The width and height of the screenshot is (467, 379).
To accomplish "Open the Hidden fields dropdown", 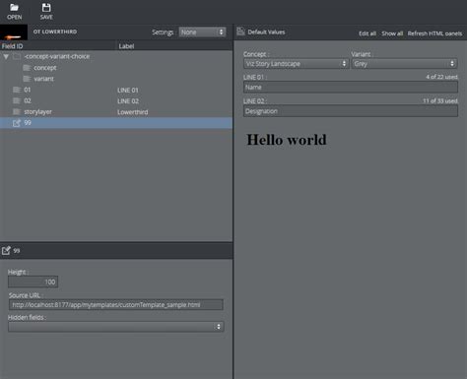I will [116, 327].
